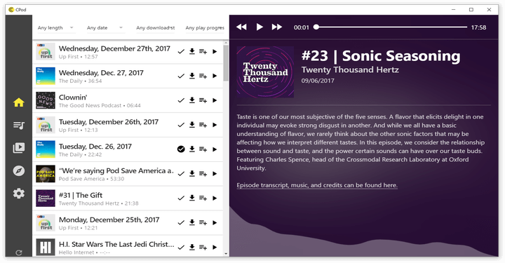The width and height of the screenshot is (505, 263).
Task: Add #31 | The Gift to queue
Action: tap(203, 198)
